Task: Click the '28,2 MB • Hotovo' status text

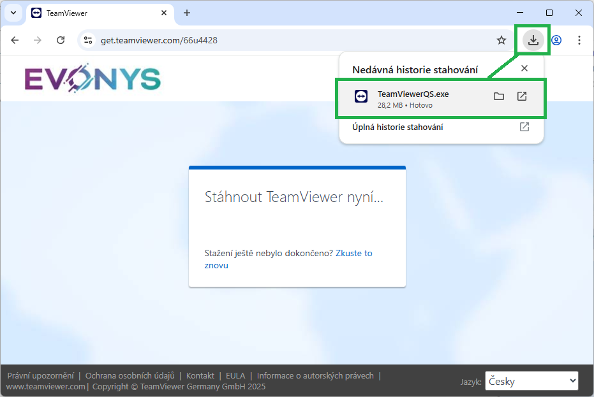Action: click(x=405, y=105)
